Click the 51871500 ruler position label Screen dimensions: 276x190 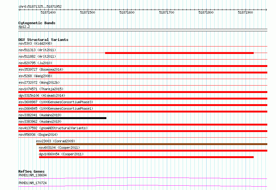tap(87, 12)
